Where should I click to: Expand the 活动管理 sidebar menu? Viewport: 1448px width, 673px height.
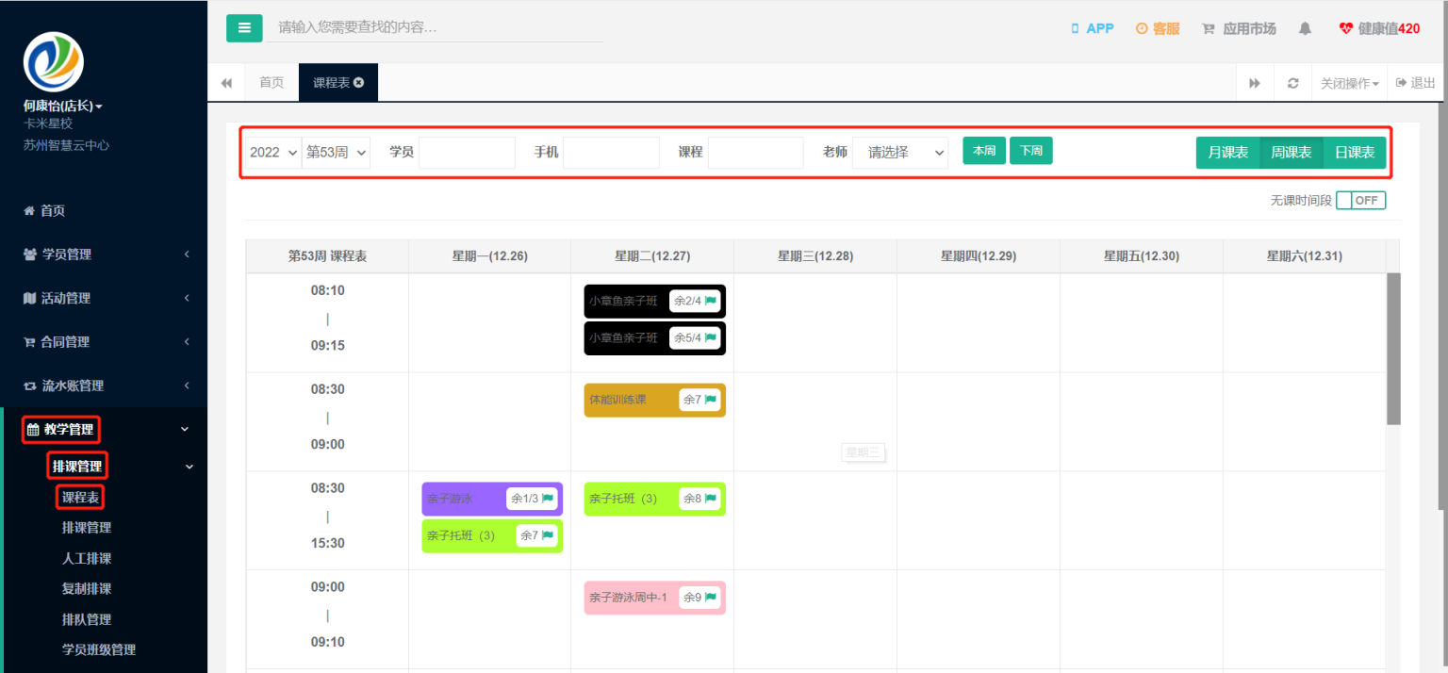click(104, 298)
